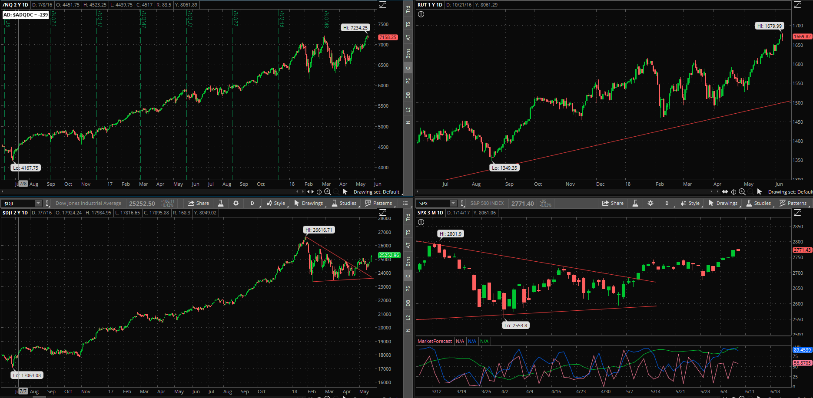The width and height of the screenshot is (813, 398).
Task: Click chart-mode icon at RUT chart top right
Action: [x=797, y=5]
